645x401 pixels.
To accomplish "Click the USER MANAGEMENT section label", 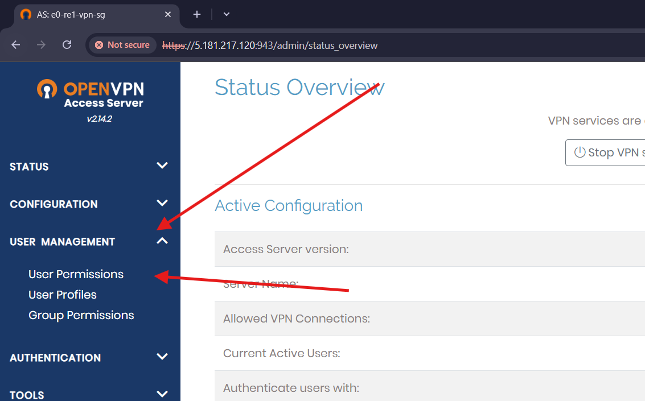I will (63, 242).
